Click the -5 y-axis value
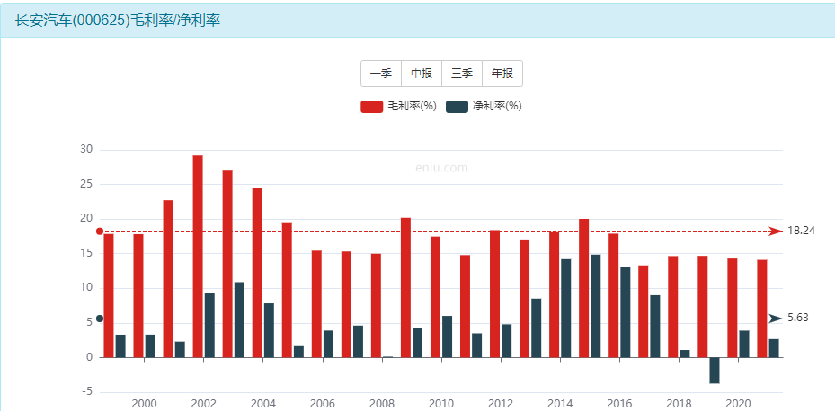The height and width of the screenshot is (411, 835). pos(87,392)
